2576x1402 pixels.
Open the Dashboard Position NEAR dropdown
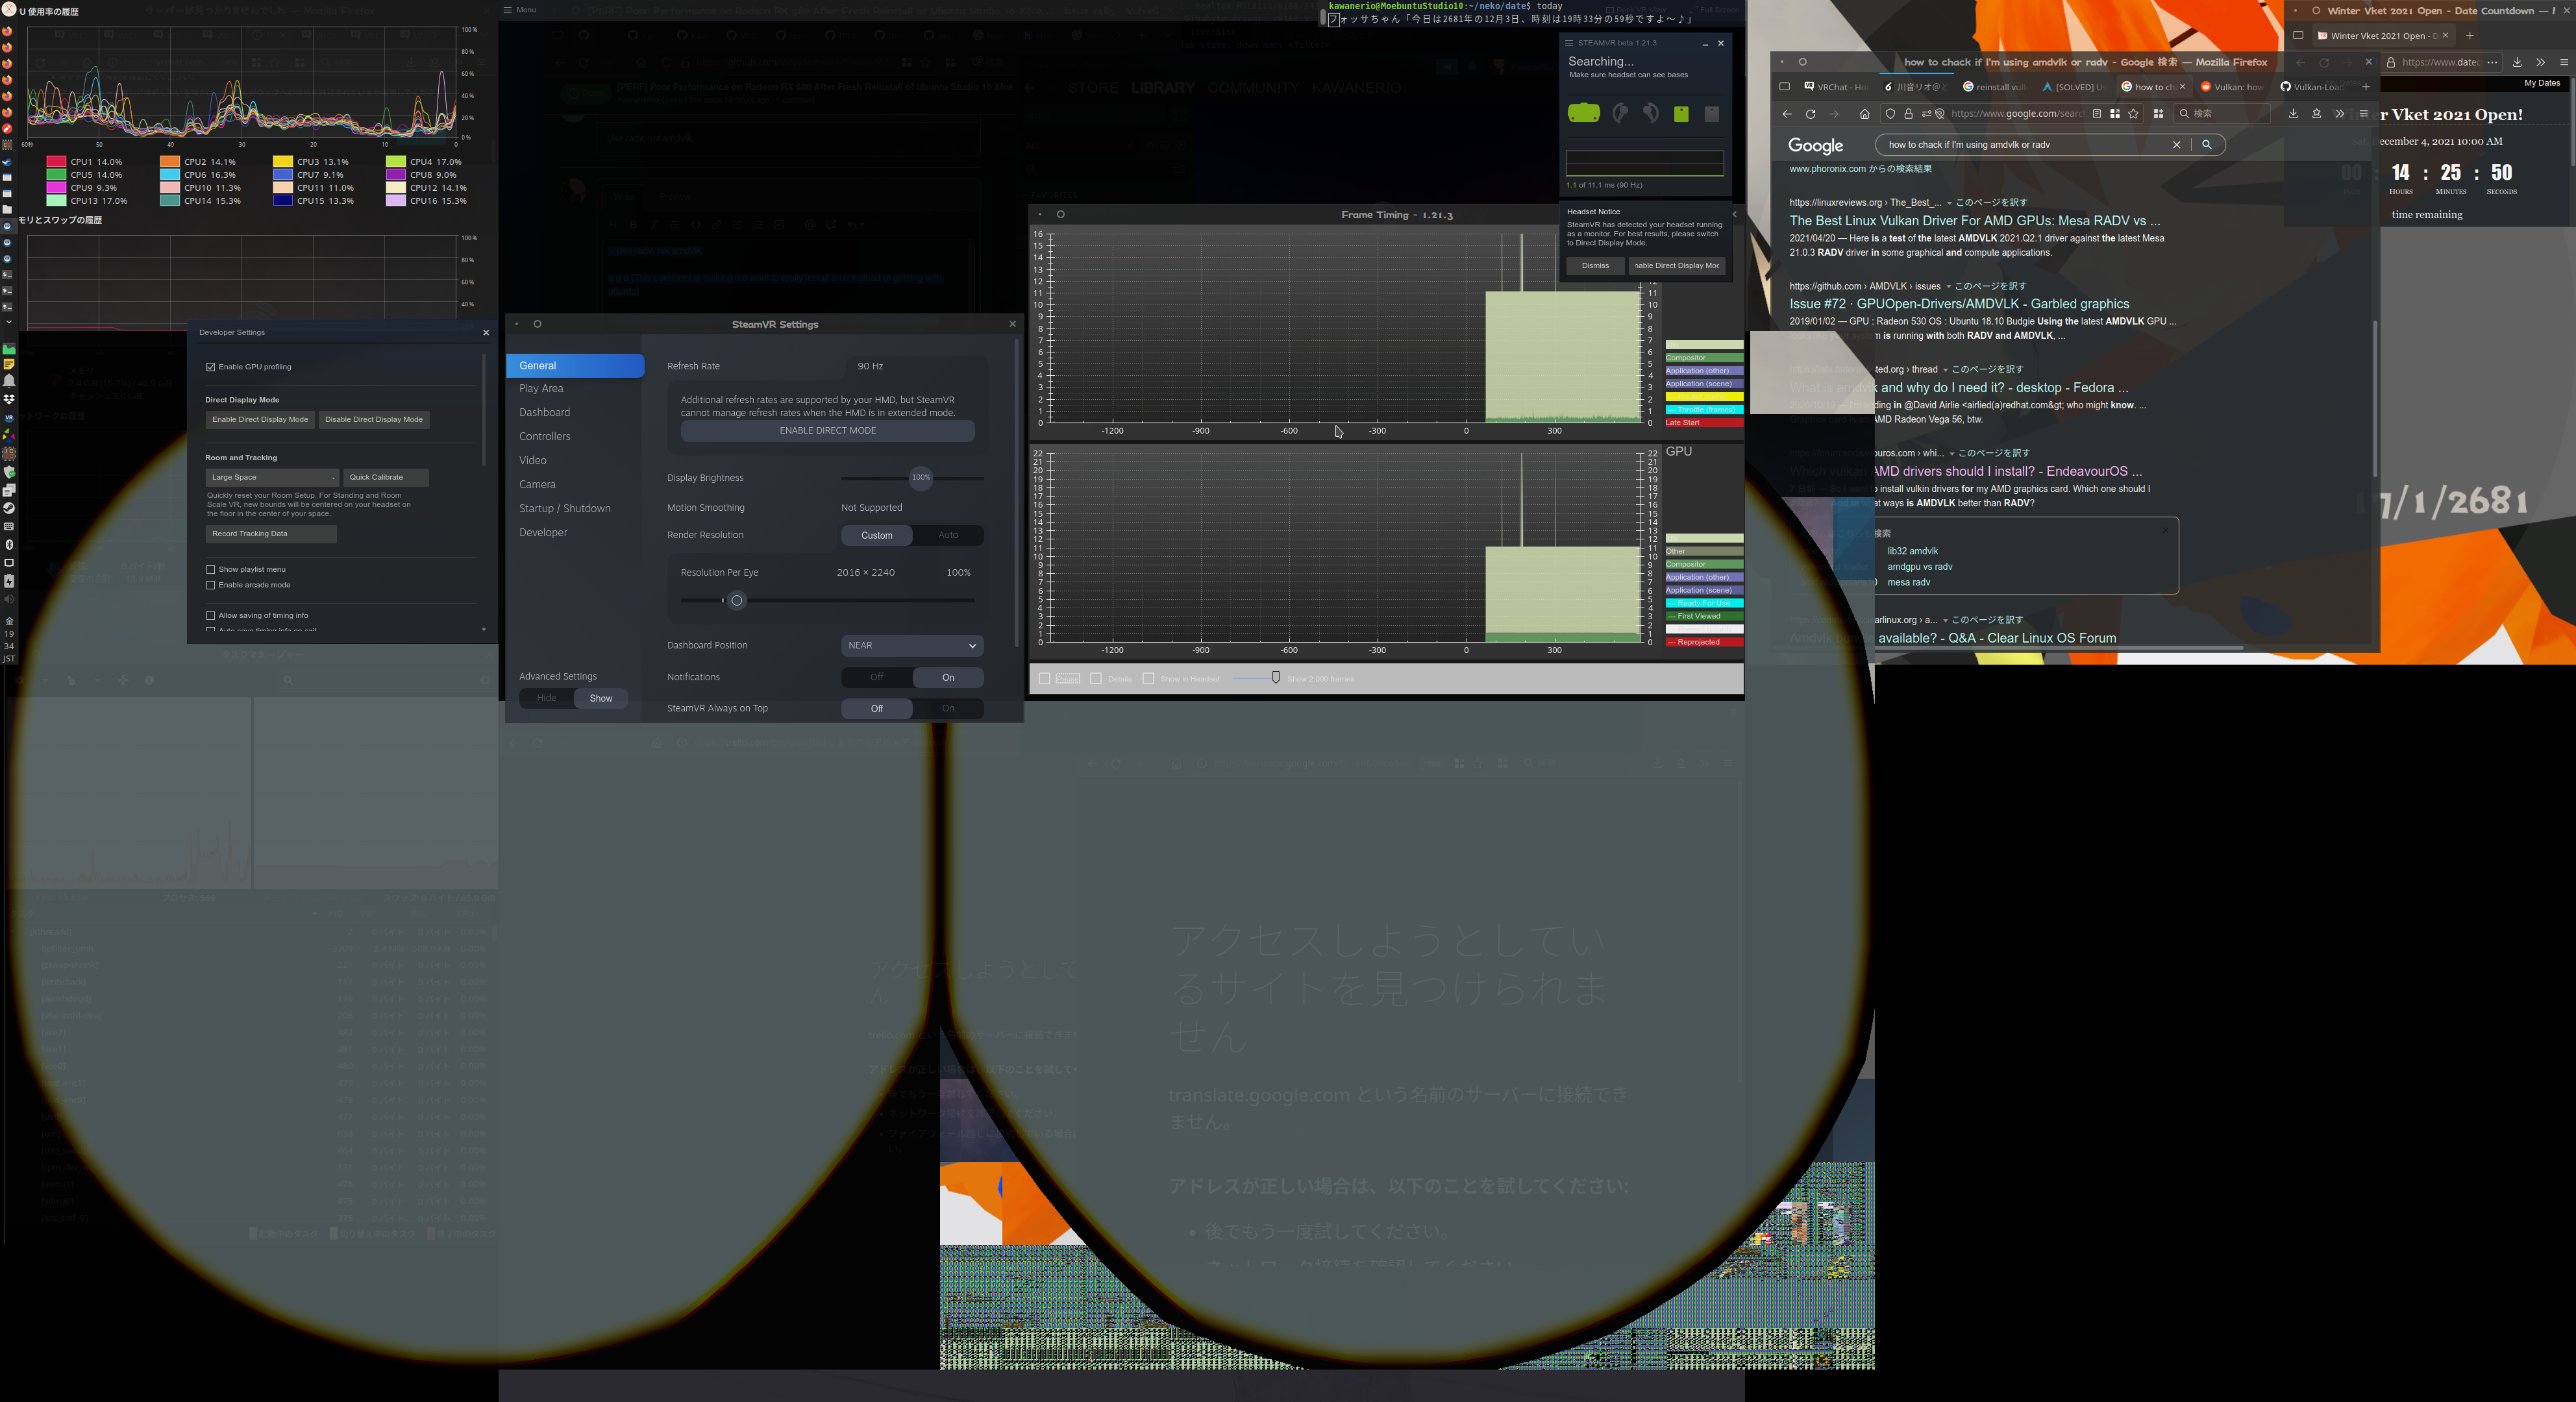coord(912,646)
